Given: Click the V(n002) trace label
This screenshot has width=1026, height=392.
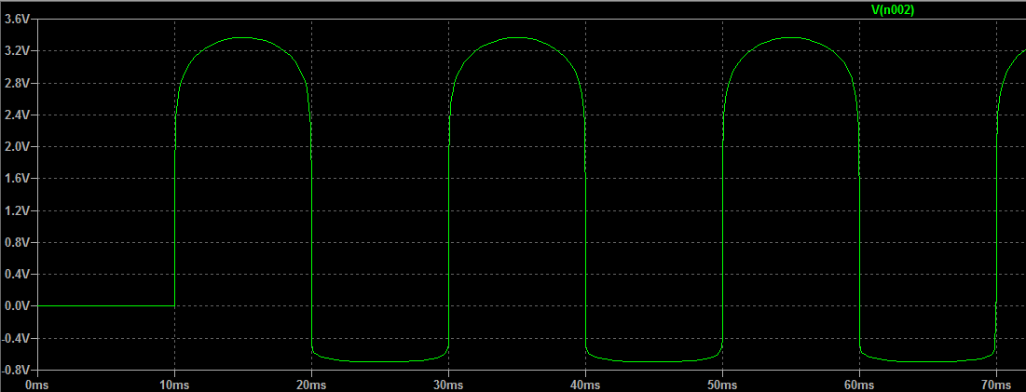Looking at the screenshot, I should pos(894,10).
